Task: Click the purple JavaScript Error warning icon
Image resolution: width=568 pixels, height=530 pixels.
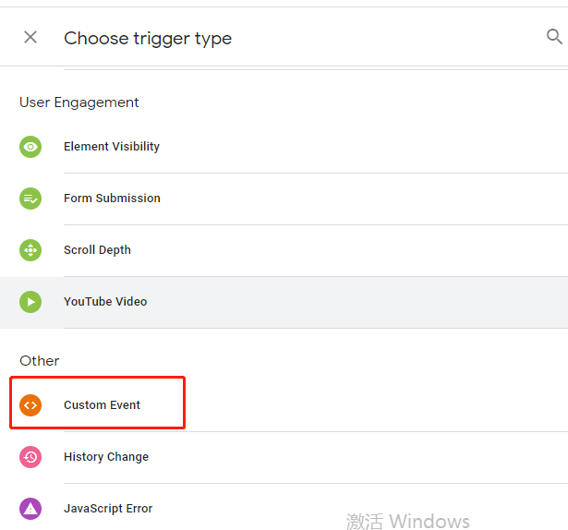Action: [x=30, y=509]
